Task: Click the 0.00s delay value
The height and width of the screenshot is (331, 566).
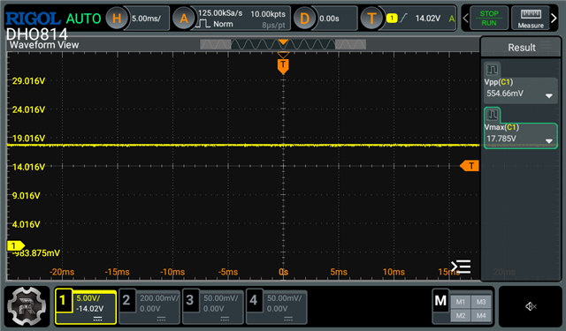Action: [329, 19]
